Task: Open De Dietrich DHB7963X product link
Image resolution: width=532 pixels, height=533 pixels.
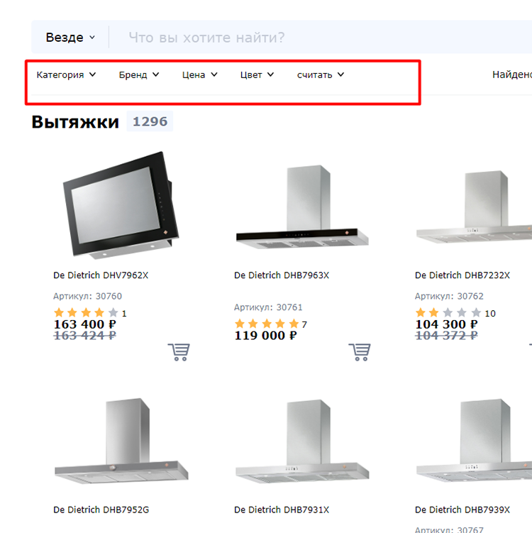Action: (282, 275)
